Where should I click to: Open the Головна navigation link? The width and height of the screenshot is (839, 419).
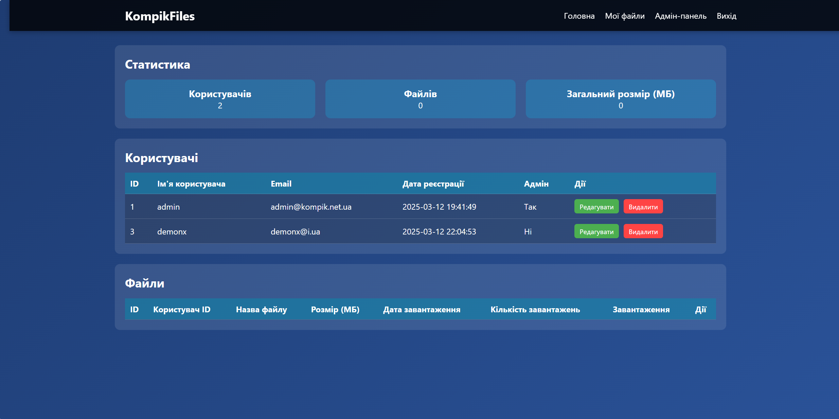pyautogui.click(x=579, y=16)
